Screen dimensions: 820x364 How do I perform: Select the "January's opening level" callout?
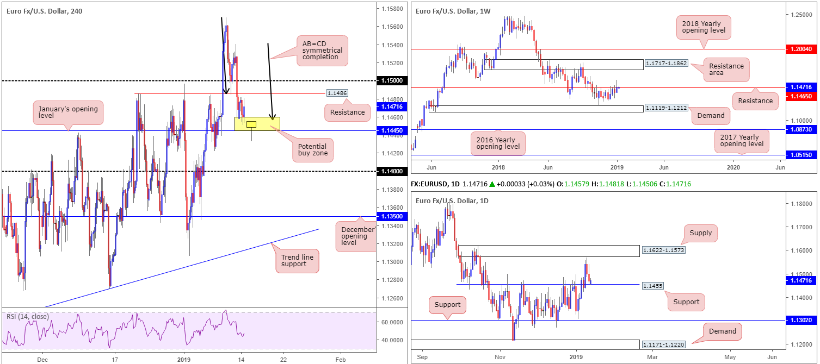click(x=68, y=113)
